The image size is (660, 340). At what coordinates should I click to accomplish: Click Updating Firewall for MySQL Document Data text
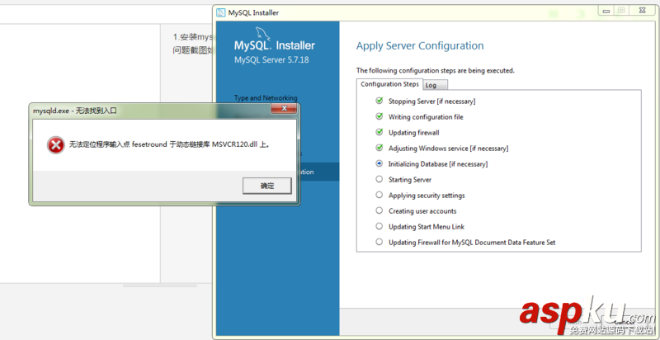[x=472, y=243]
